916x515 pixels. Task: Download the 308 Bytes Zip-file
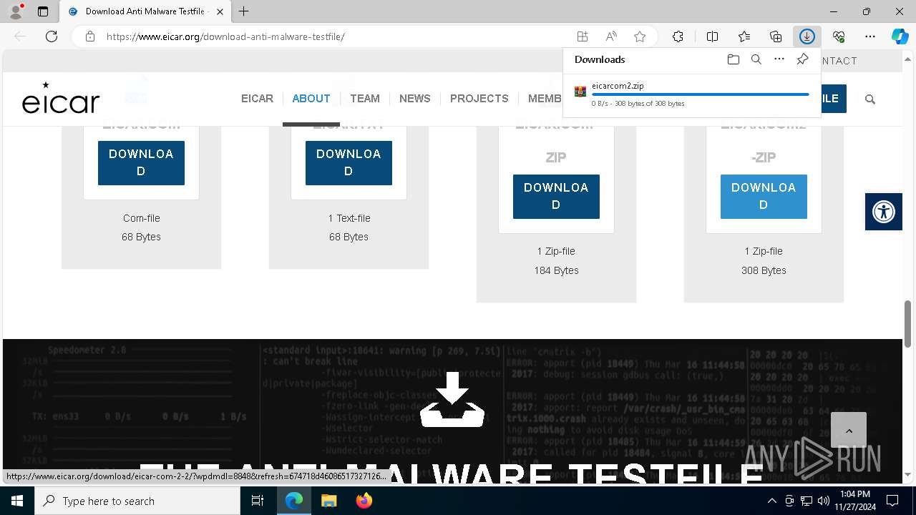tap(764, 196)
